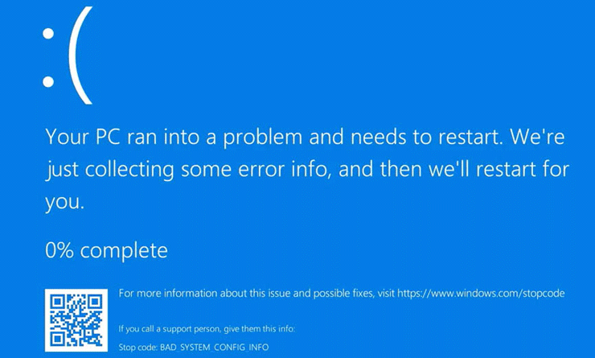Click the parenthesis of the frown emoticon
This screenshot has width=595, height=358.
[x=80, y=56]
